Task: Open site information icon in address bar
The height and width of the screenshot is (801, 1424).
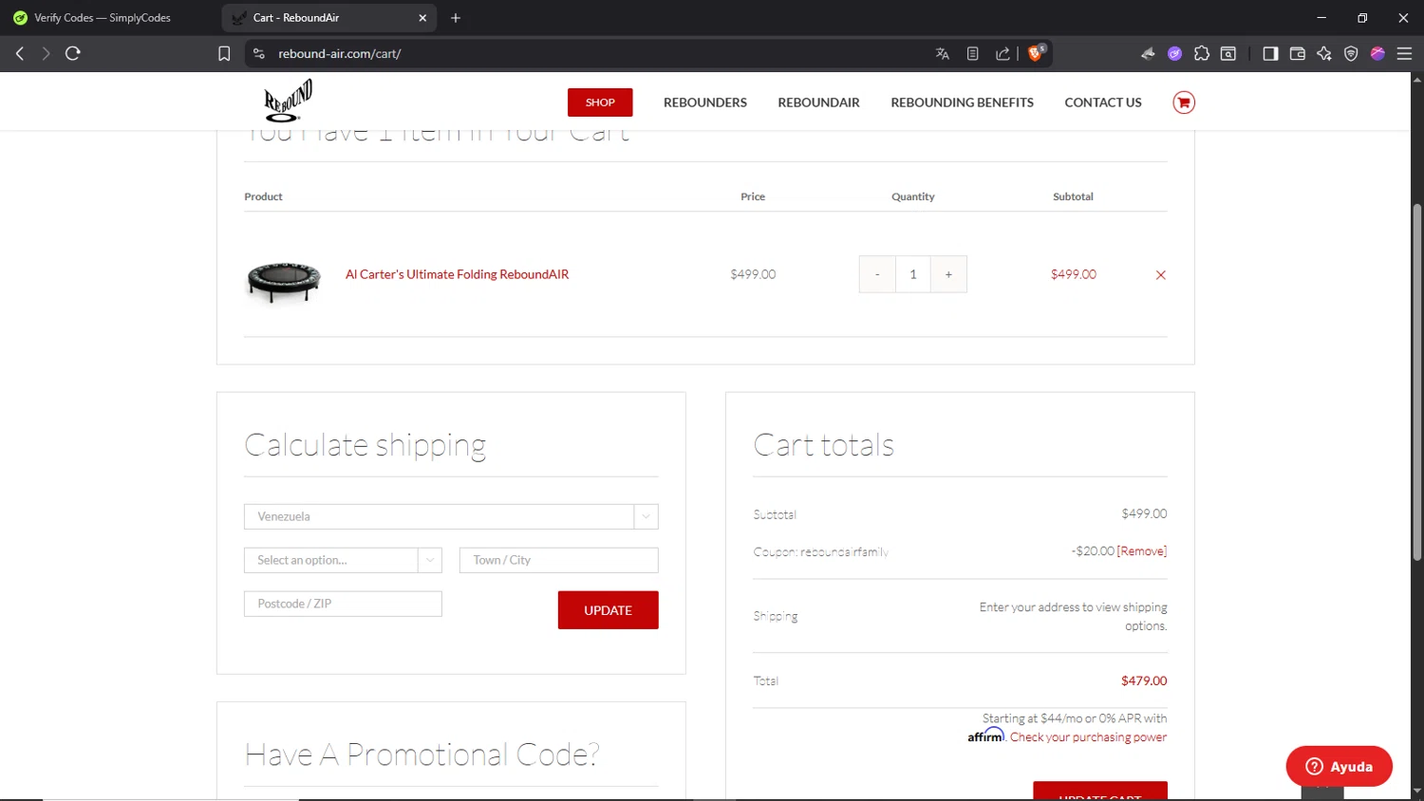Action: click(x=259, y=54)
